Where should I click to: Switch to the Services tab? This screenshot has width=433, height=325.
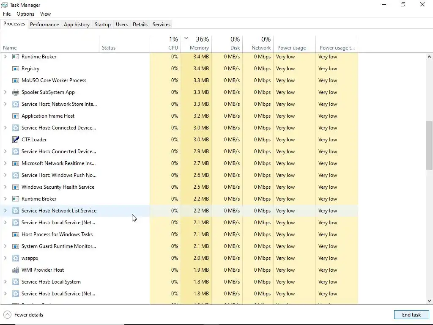162,24
